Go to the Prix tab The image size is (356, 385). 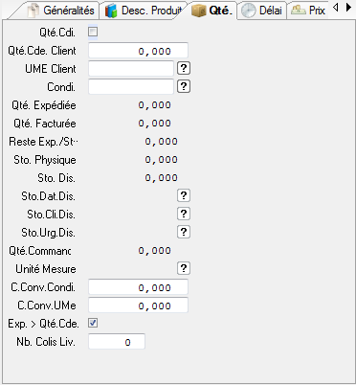point(308,11)
